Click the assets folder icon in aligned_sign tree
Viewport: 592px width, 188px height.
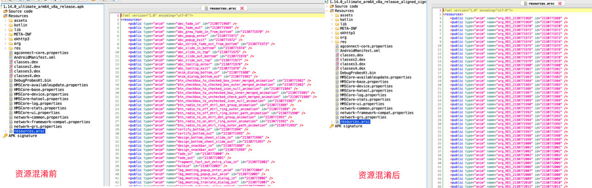tap(337, 16)
